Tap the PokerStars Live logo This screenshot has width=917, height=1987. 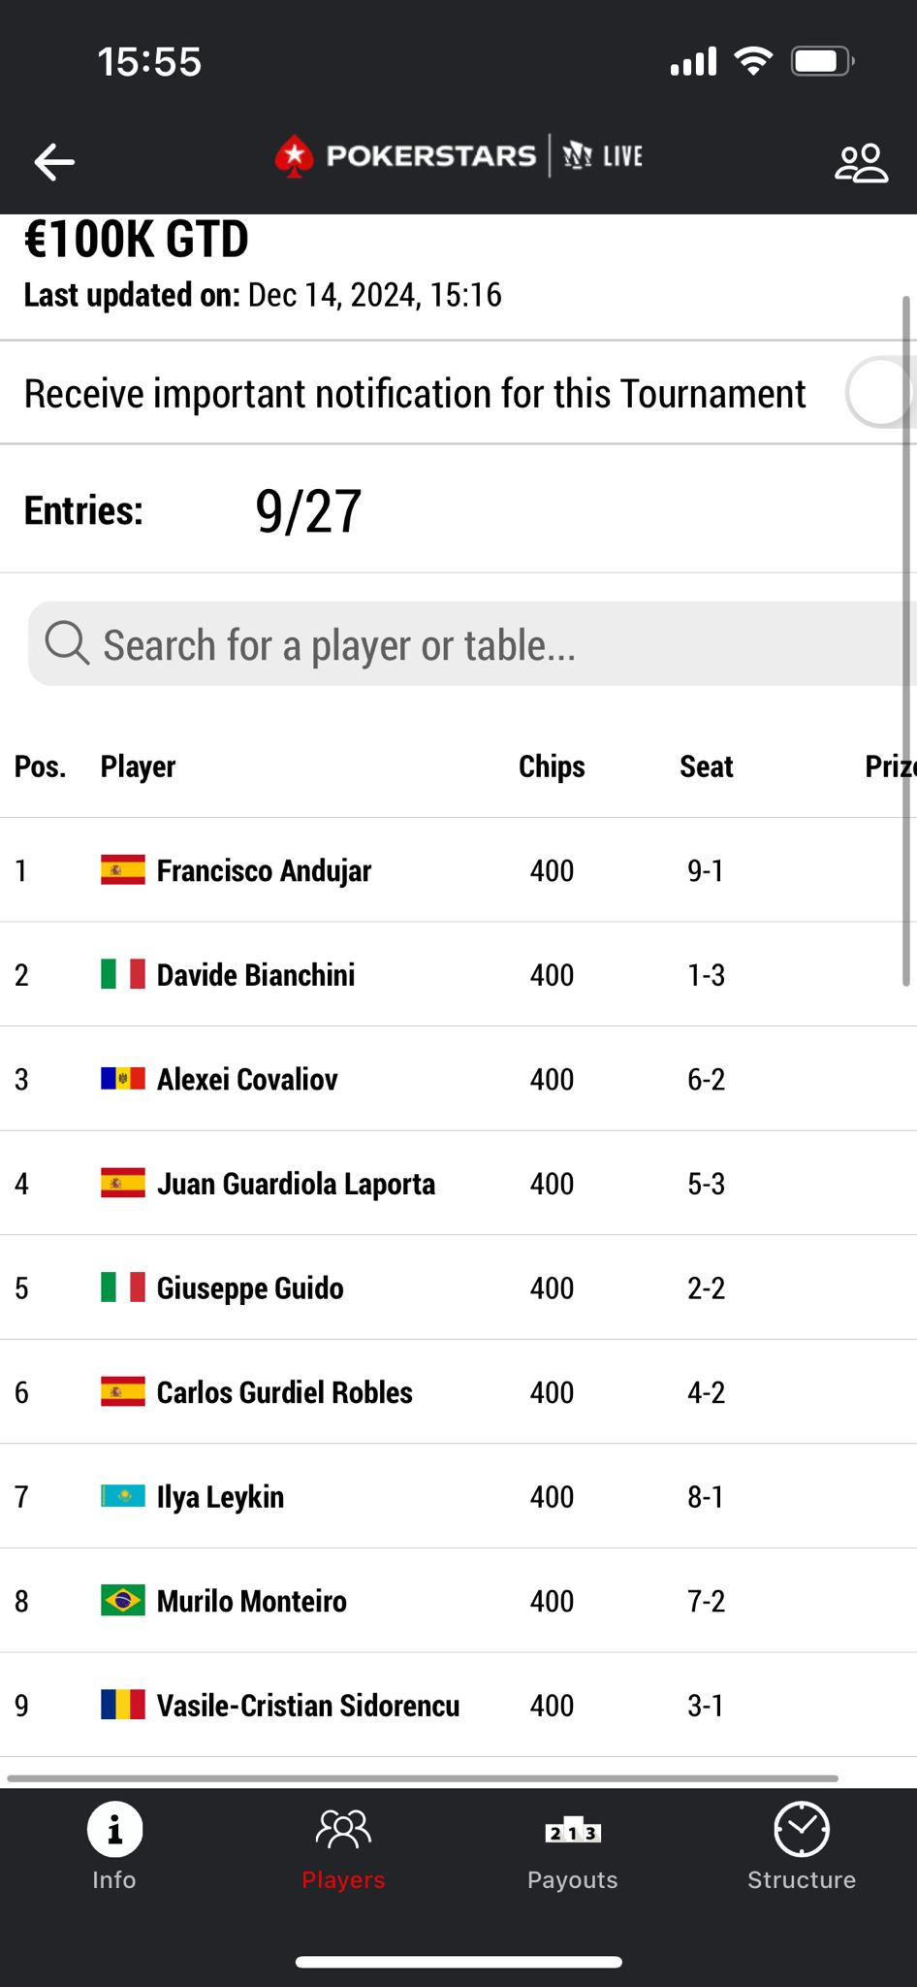[458, 156]
